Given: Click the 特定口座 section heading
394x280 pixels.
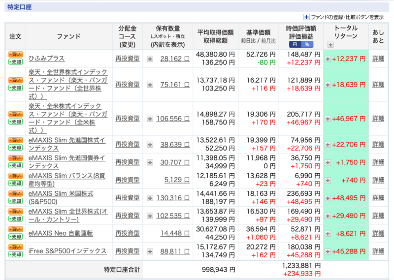Looking at the screenshot, I should (20, 7).
